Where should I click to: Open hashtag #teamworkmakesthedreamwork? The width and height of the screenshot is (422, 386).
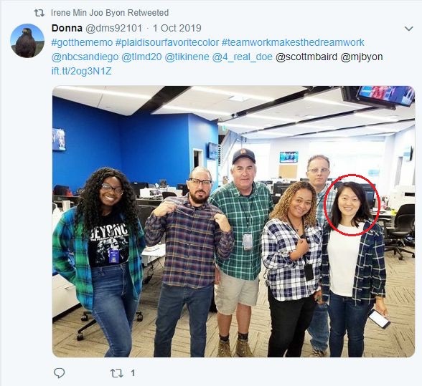[x=293, y=42]
